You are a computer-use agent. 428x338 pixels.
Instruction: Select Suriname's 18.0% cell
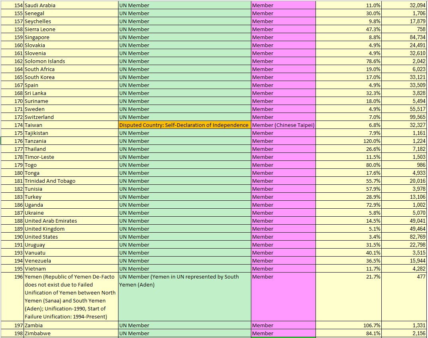[x=348, y=101]
